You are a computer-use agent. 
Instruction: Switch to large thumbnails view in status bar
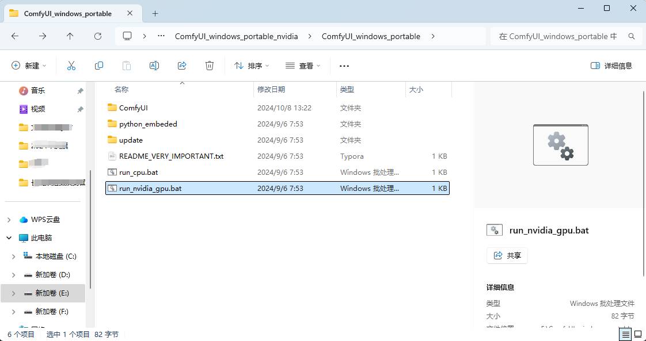638,334
